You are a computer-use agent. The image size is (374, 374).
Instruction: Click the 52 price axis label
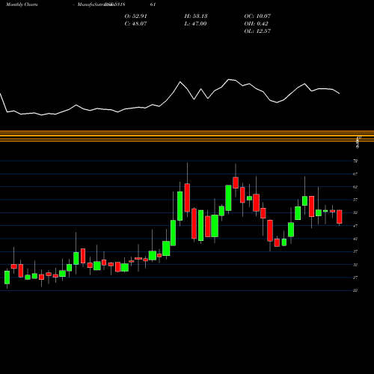tap(355, 213)
